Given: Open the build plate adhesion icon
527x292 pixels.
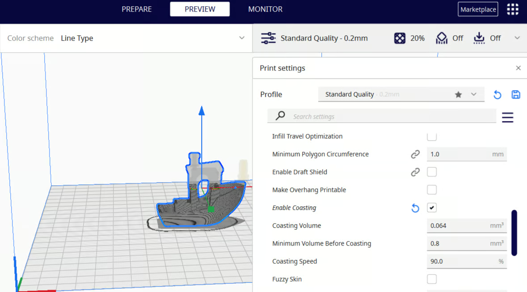Looking at the screenshot, I should click(479, 38).
